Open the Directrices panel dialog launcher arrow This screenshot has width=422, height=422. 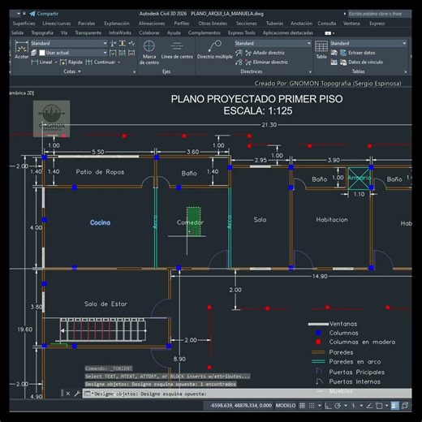[310, 72]
